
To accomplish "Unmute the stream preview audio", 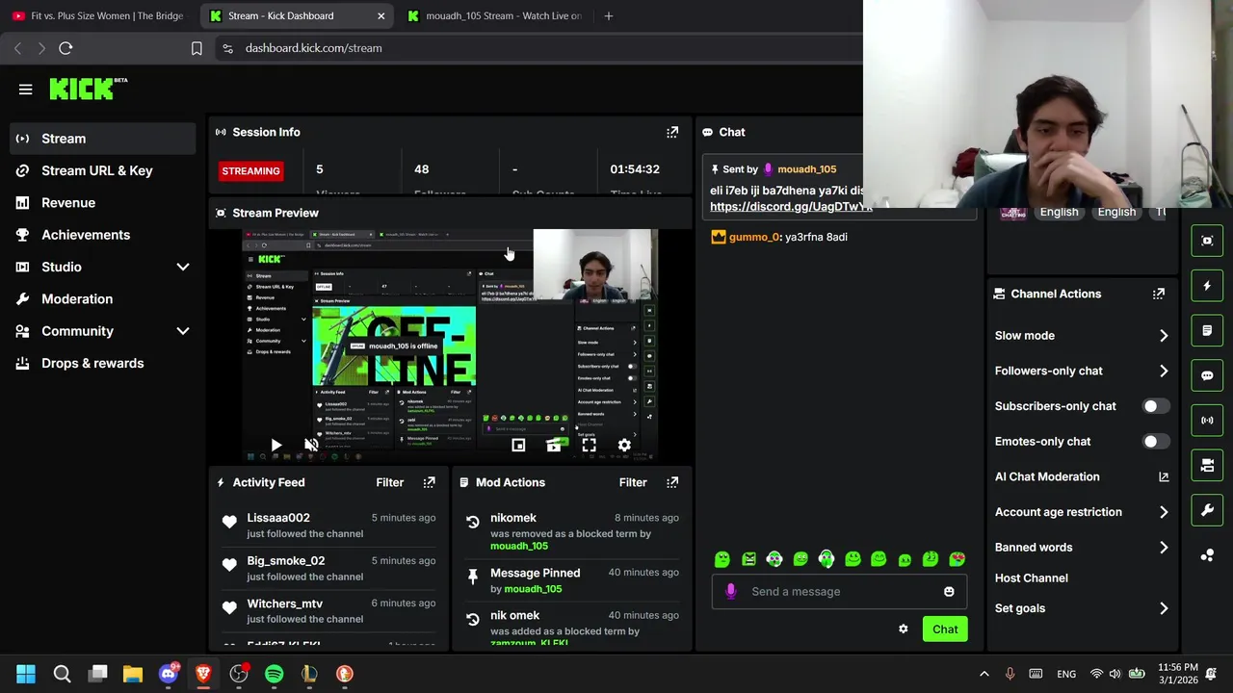I will (311, 445).
